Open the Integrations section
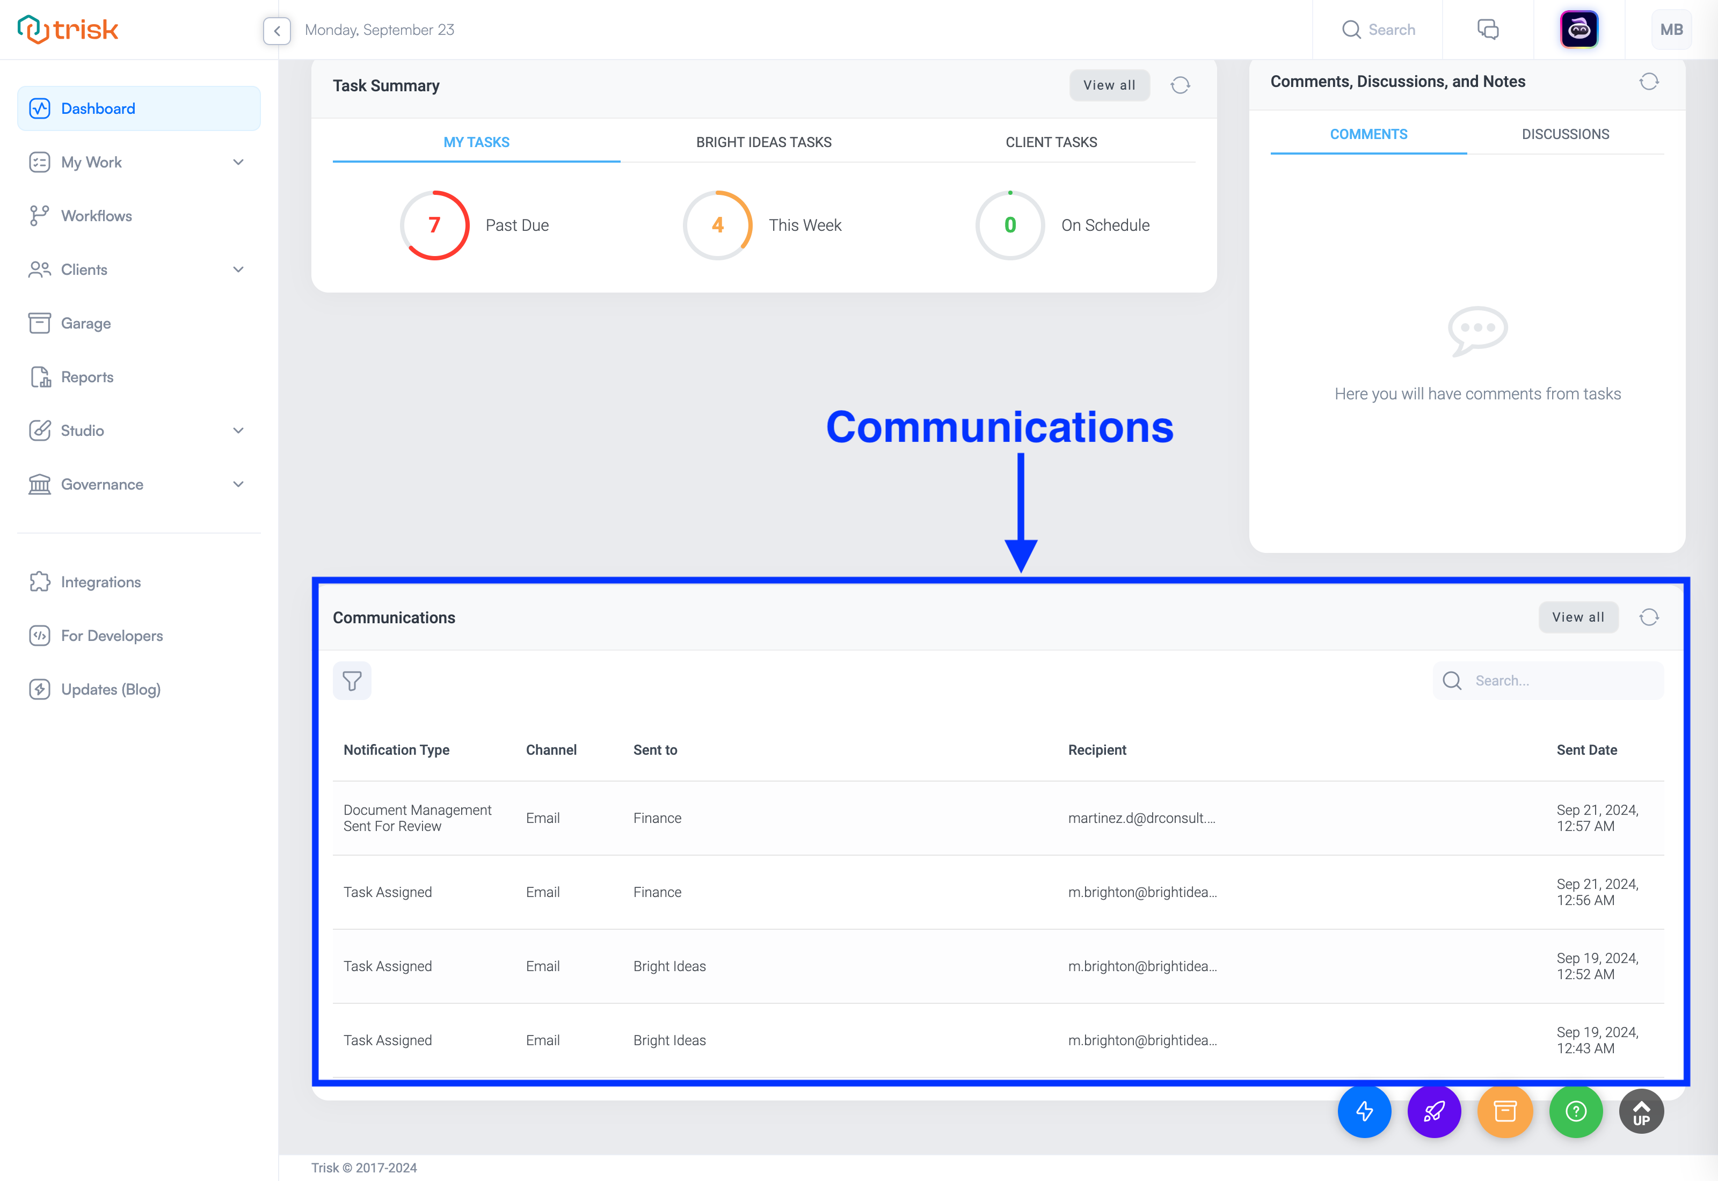1718x1181 pixels. point(99,582)
